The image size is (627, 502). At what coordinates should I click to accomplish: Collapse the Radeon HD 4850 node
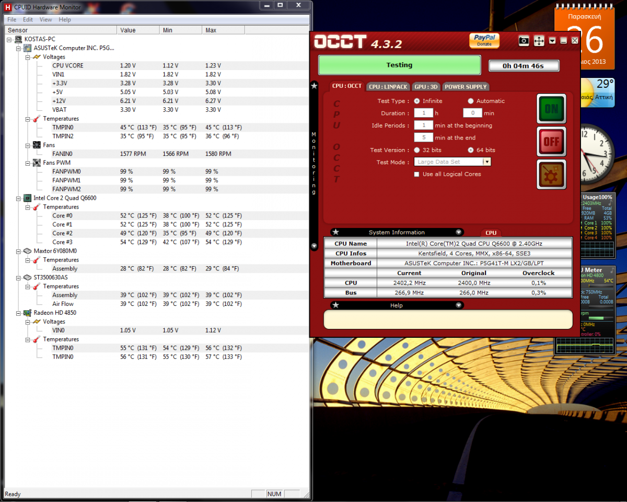[19, 313]
